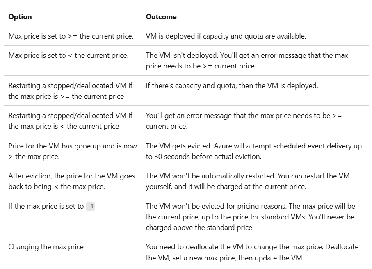Click 'After eviction, the price' option cell
Screen dimensions: 372x269
[72, 181]
